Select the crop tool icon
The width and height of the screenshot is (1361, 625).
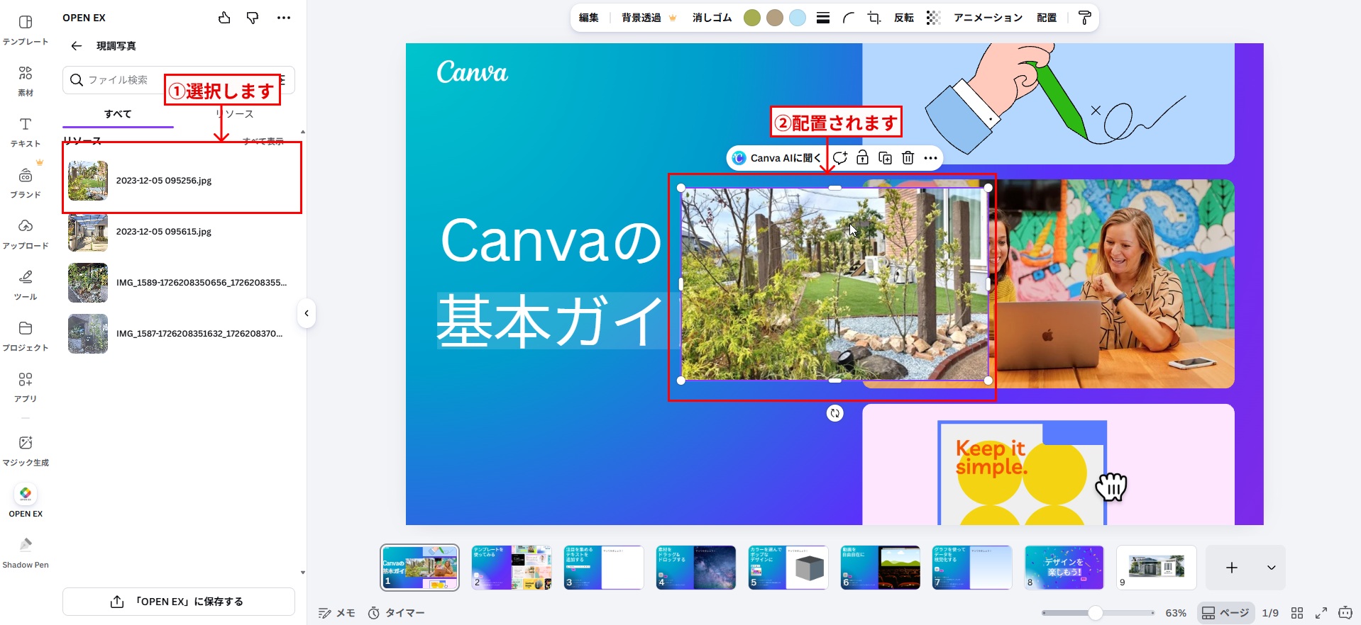coord(874,18)
